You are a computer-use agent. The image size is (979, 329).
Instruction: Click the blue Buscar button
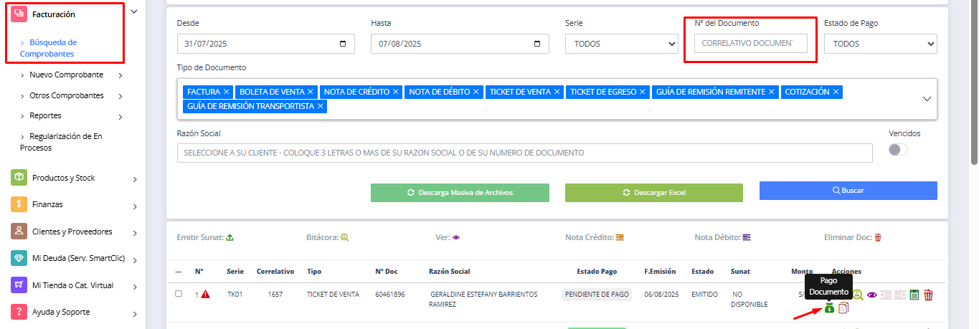[x=848, y=191]
